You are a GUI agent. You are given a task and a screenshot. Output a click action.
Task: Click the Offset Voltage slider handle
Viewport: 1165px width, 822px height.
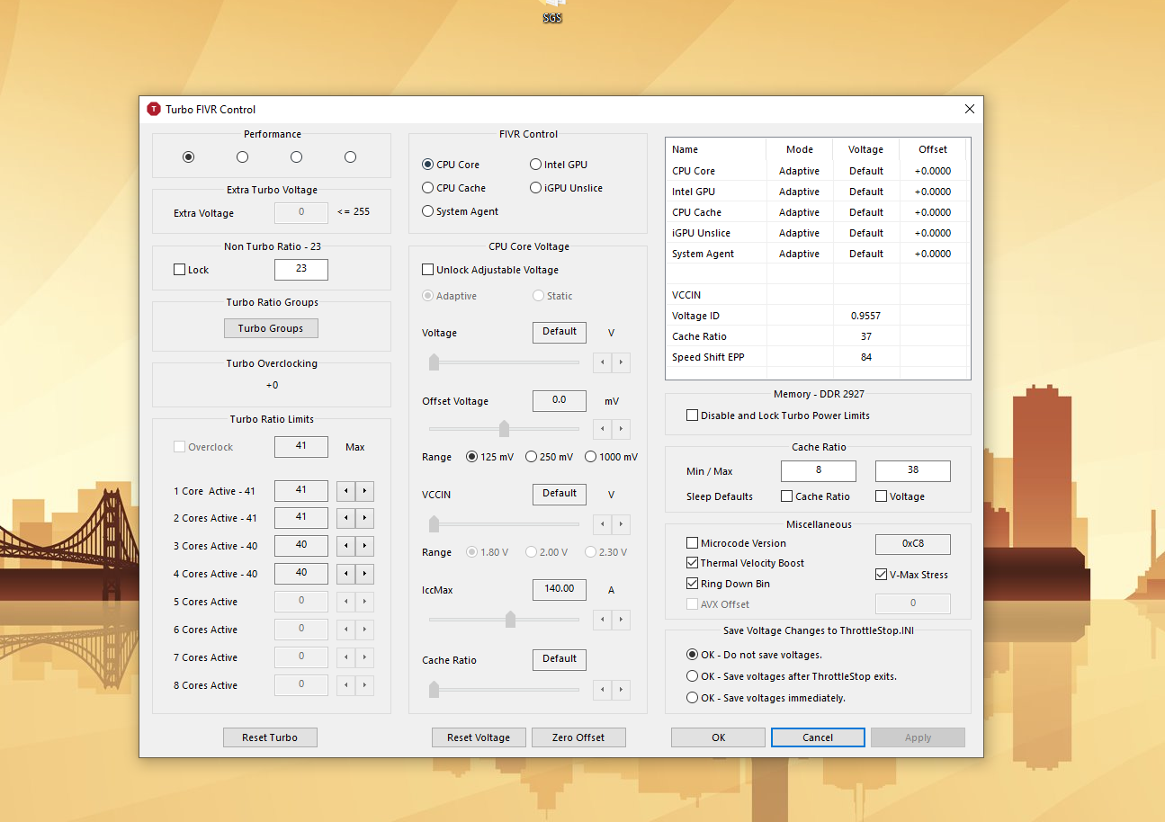click(x=504, y=429)
